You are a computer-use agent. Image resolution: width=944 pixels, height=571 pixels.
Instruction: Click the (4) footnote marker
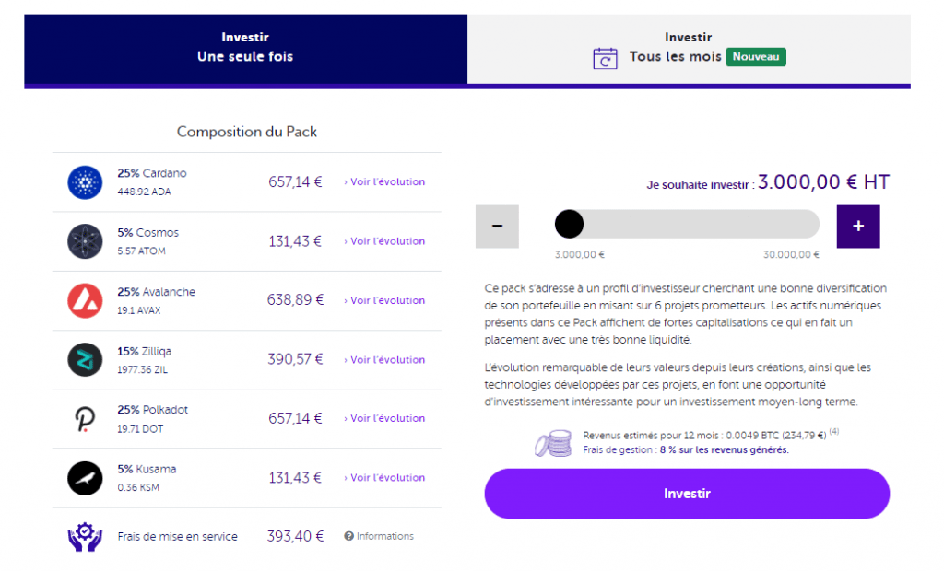point(833,431)
